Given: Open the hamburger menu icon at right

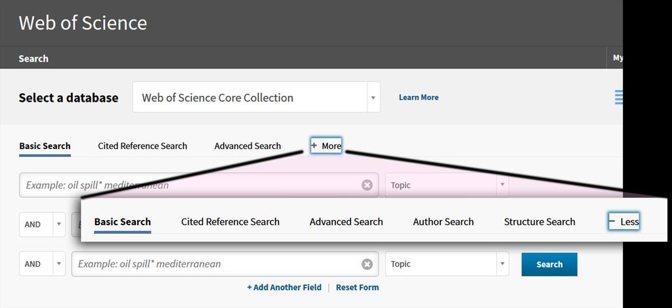Looking at the screenshot, I should (618, 97).
